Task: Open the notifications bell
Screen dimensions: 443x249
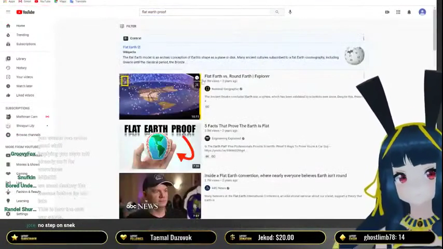Action: click(x=409, y=12)
